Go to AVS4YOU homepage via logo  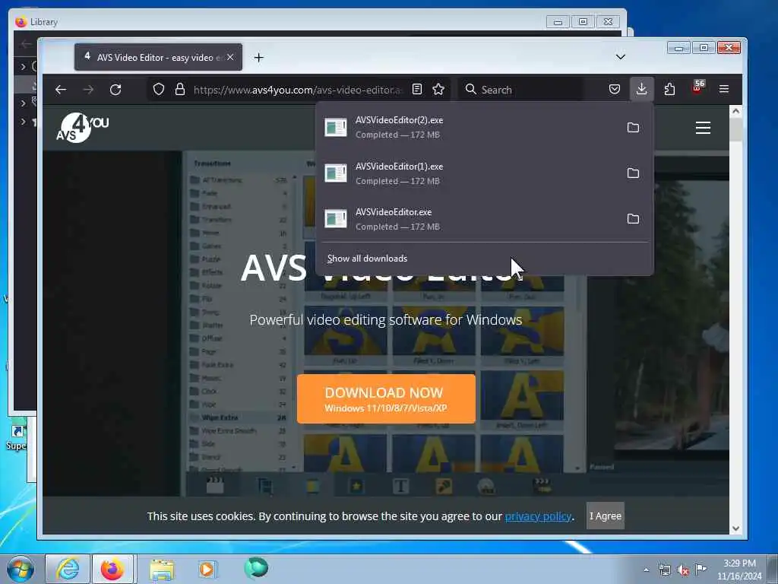click(82, 128)
